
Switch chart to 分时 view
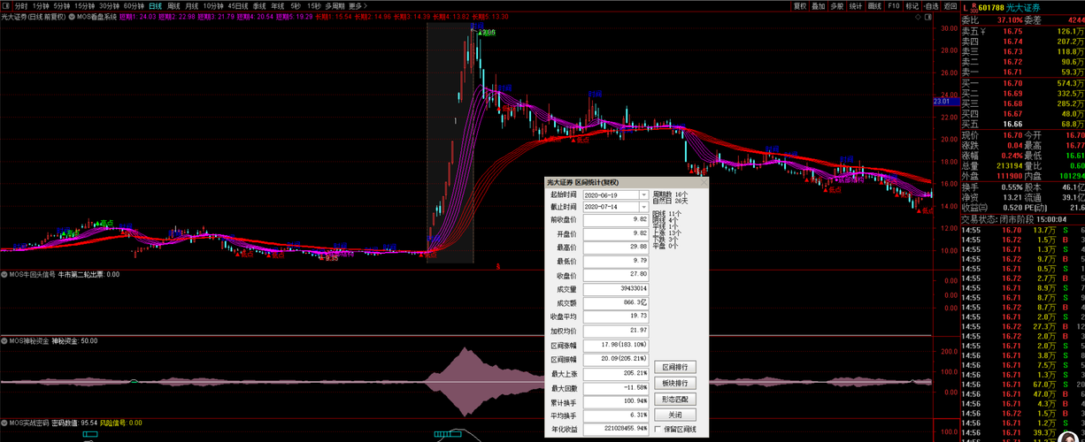[x=21, y=5]
